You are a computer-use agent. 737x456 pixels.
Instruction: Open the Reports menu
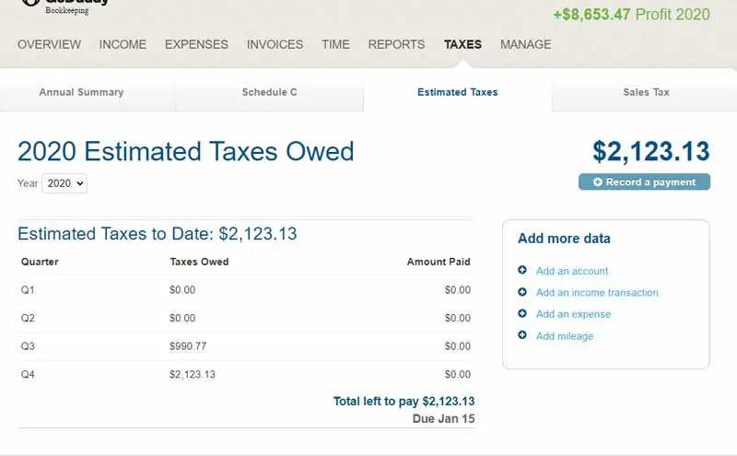click(396, 44)
